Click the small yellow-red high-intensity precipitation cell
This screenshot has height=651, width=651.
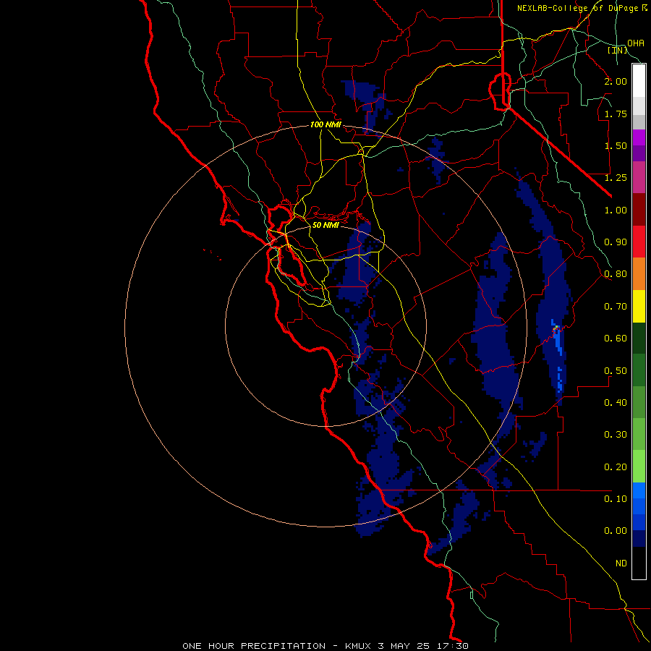[556, 328]
